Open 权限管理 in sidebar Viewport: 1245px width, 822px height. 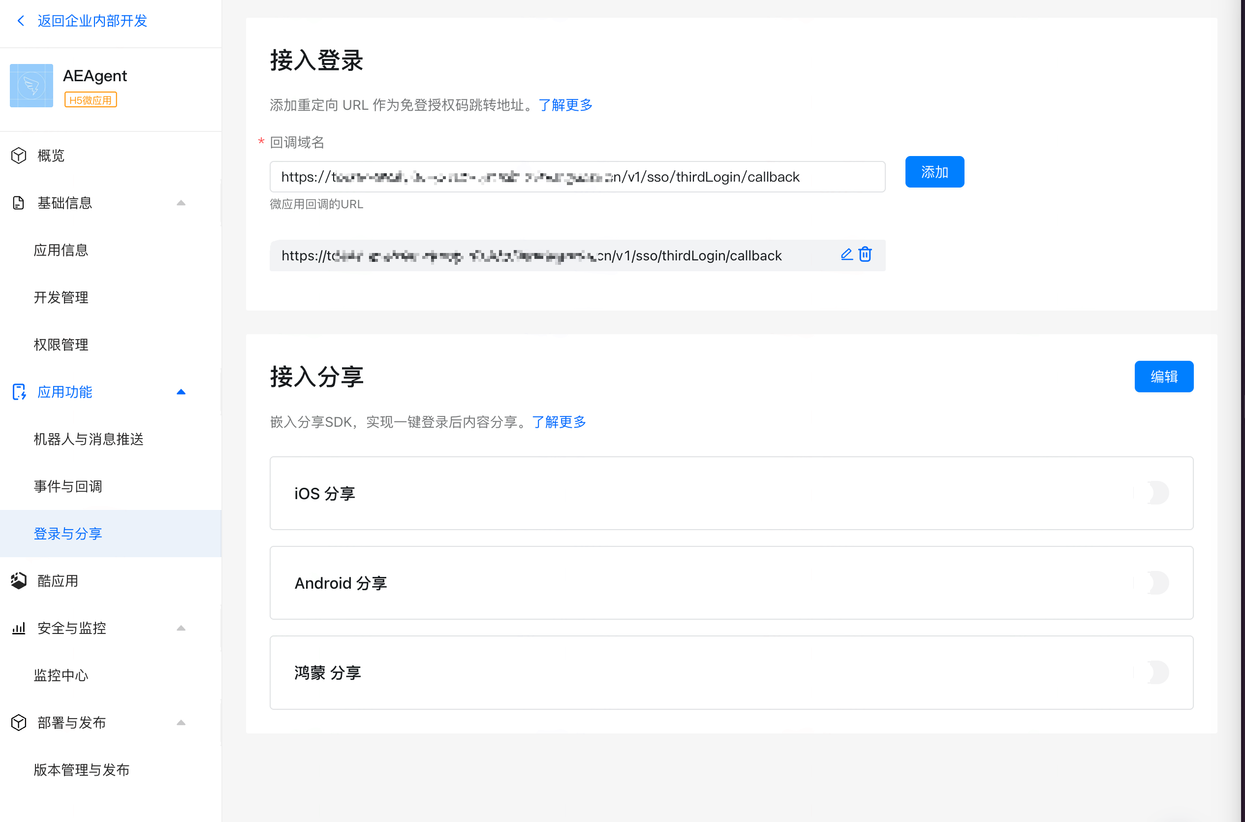click(x=61, y=345)
